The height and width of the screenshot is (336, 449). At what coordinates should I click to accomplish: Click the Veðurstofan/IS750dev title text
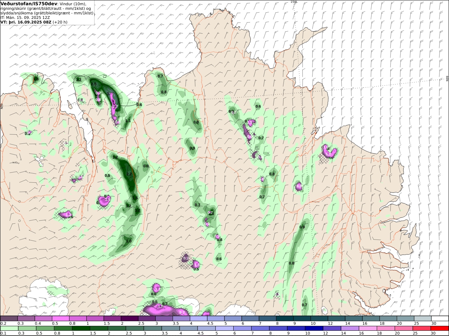(29, 4)
